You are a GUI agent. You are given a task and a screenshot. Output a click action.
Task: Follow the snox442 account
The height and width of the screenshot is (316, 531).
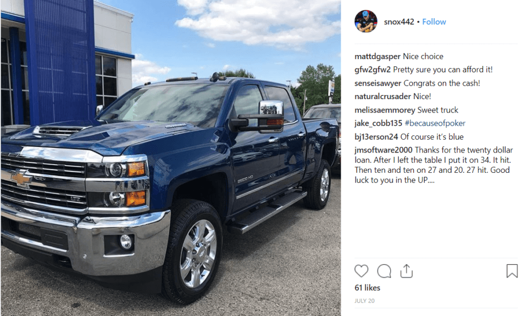(x=434, y=22)
